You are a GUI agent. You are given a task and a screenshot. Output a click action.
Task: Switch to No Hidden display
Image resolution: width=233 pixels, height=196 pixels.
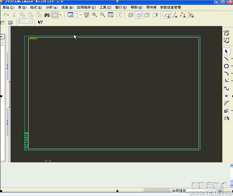point(147,15)
